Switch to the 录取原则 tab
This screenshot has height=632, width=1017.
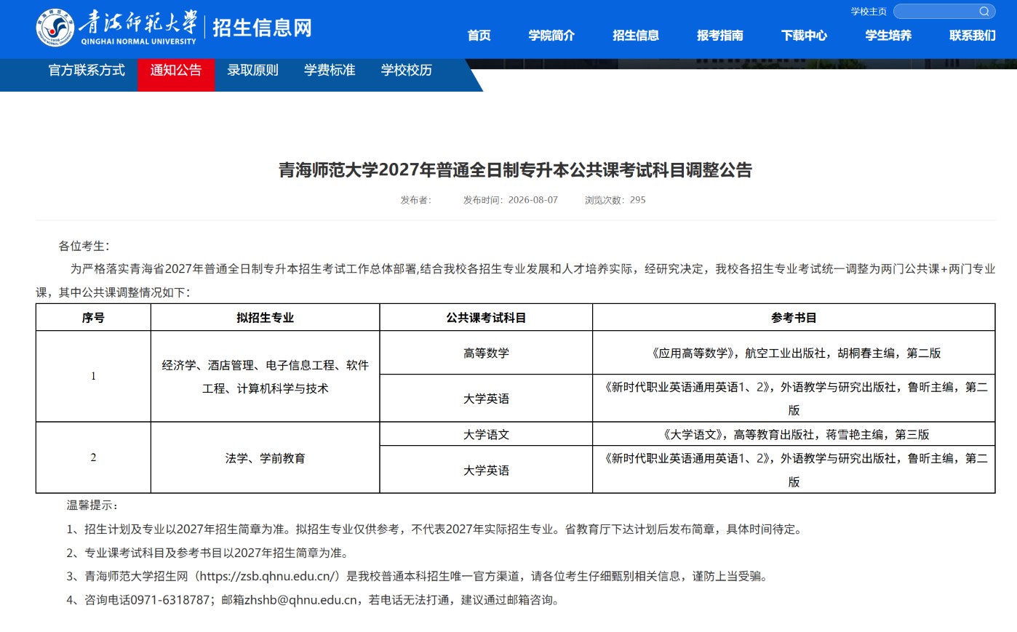tap(252, 70)
